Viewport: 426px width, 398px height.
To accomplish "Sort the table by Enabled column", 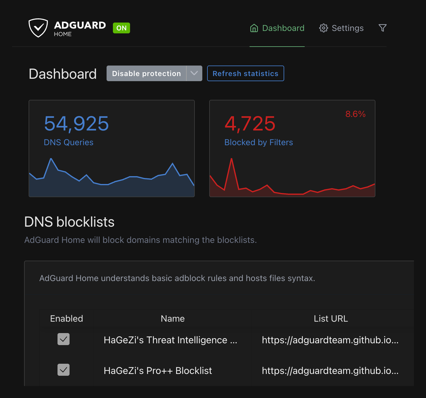I will click(x=67, y=319).
